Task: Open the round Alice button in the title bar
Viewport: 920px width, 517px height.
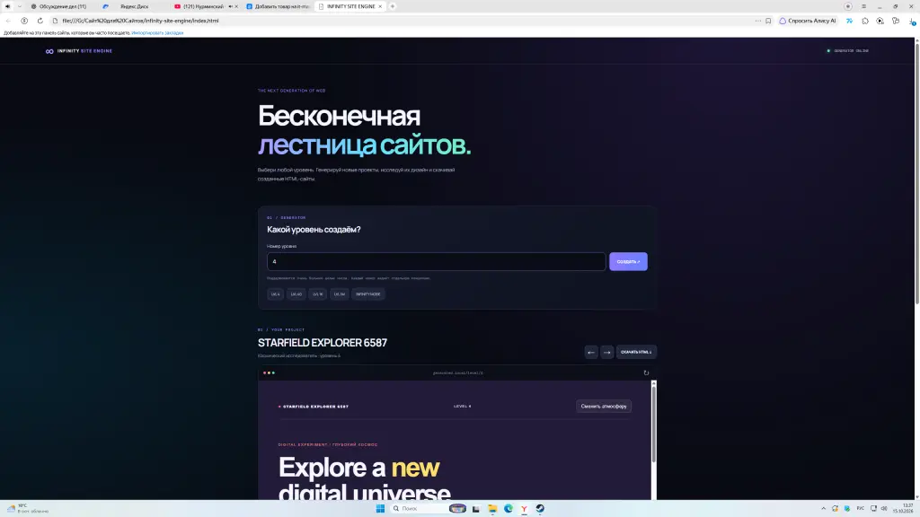Action: pyautogui.click(x=848, y=6)
